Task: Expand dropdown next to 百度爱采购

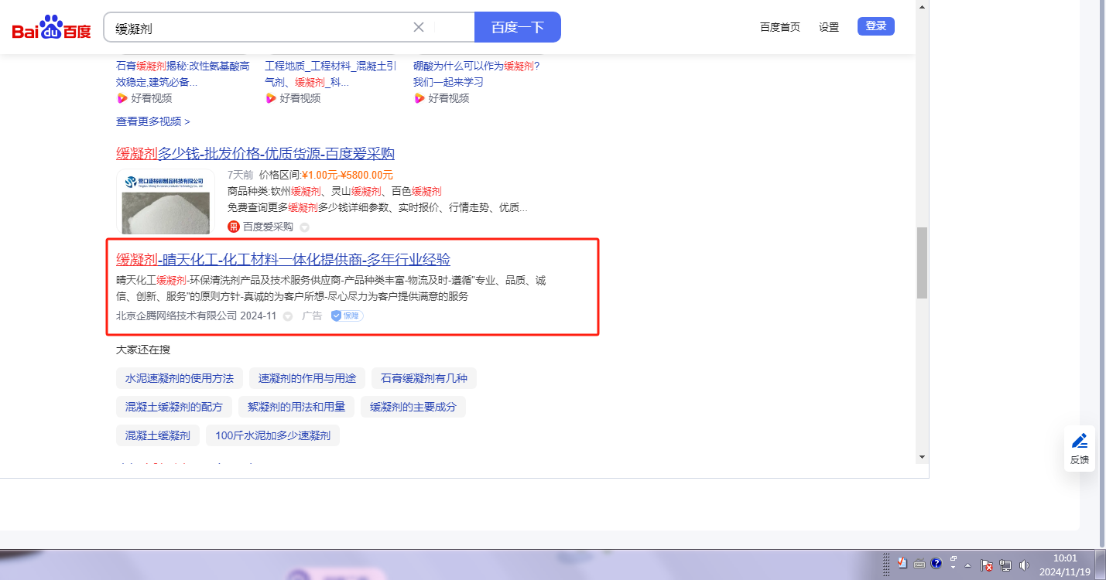Action: click(304, 227)
